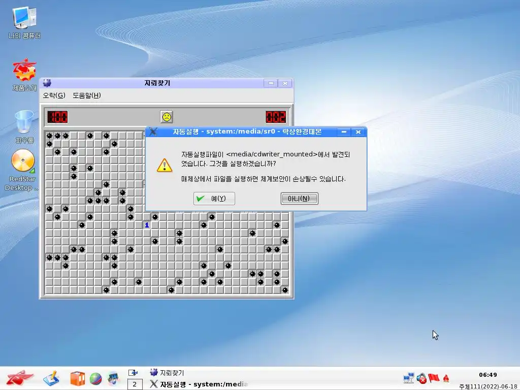The width and height of the screenshot is (520, 390).
Task: Click the 아니(N) button
Action: coord(300,199)
